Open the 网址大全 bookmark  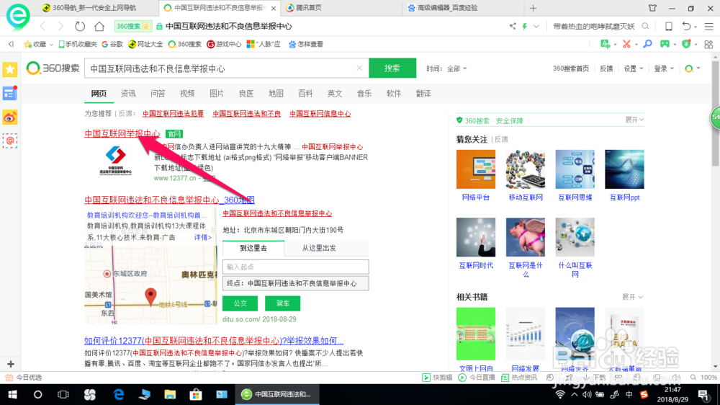(145, 44)
